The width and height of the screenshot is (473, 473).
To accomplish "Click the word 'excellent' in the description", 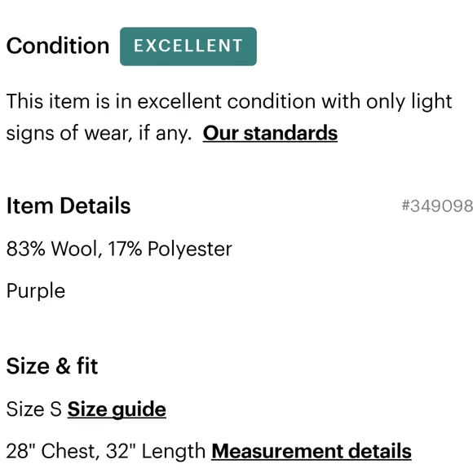I will pos(179,101).
